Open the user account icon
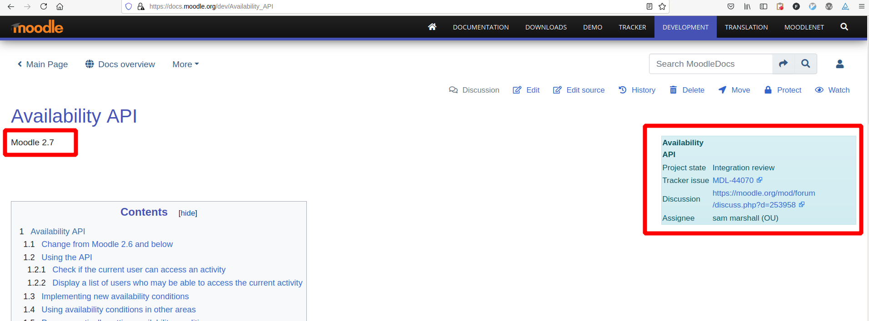 [x=840, y=64]
